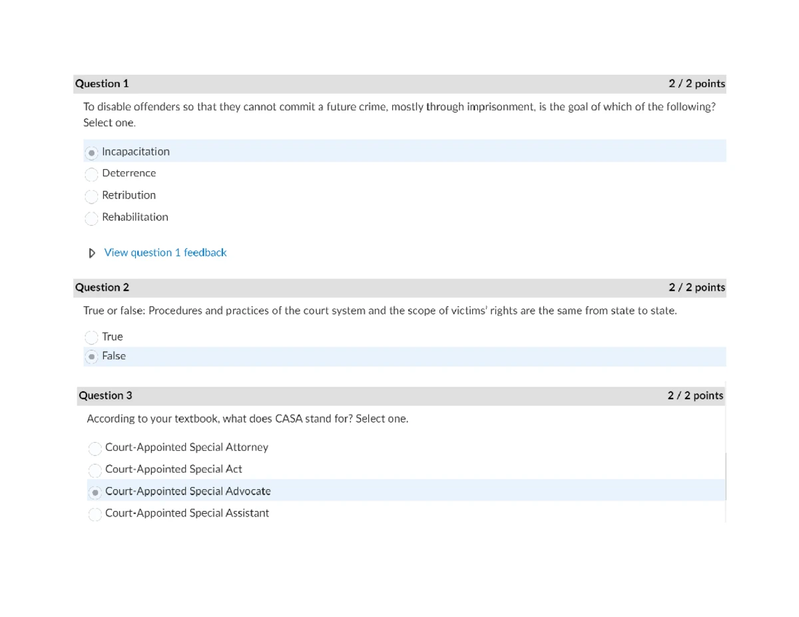Choose Deterrence for question 1
Viewport: 799px width, 617px height.
[91, 174]
